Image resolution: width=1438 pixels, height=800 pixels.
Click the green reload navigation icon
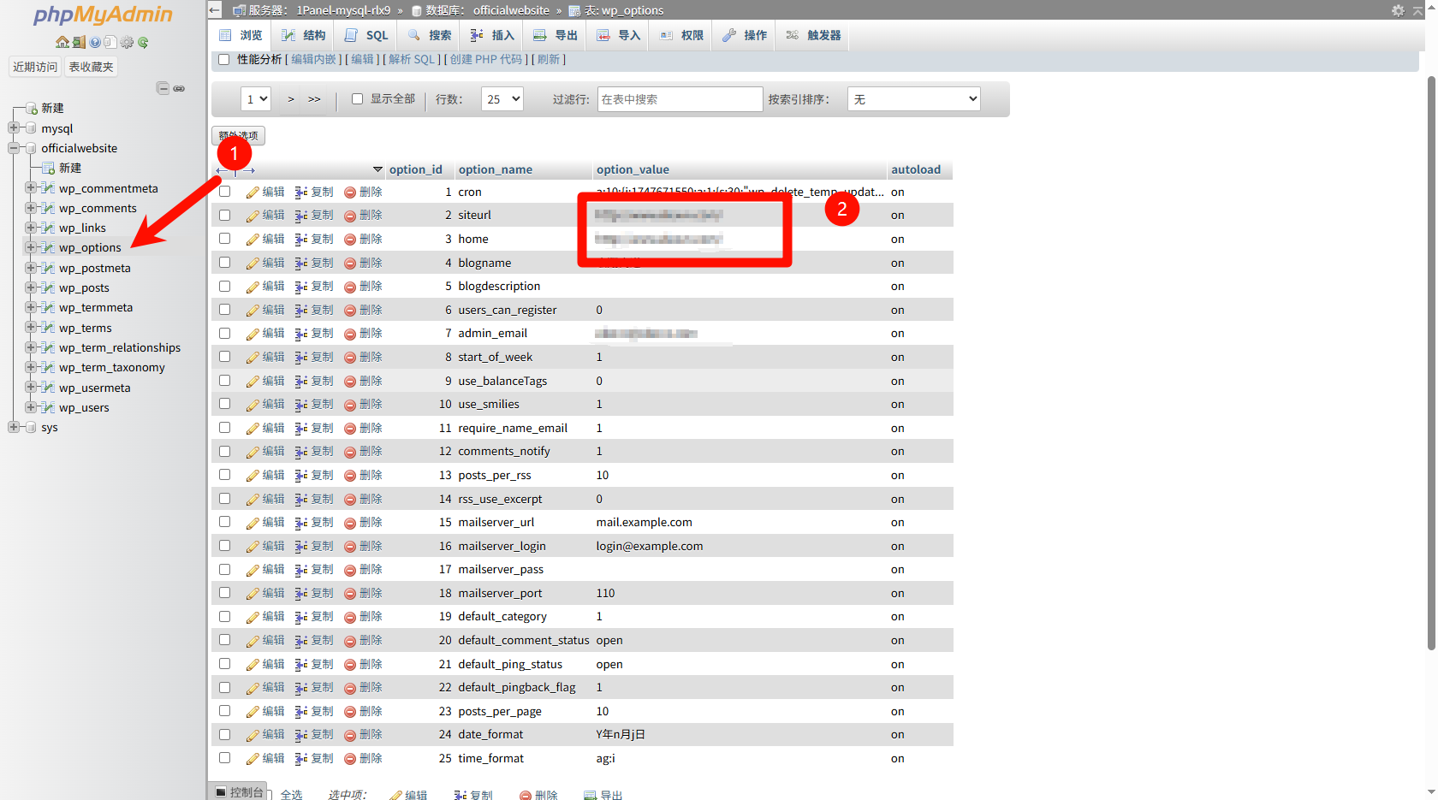[143, 43]
